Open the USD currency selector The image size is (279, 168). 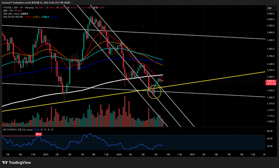click(x=271, y=8)
